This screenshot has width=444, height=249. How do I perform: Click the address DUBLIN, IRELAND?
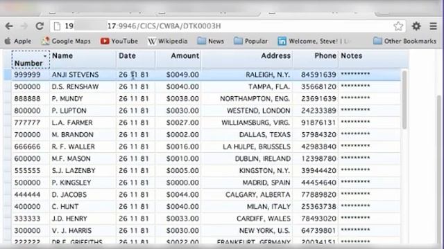[263, 158]
